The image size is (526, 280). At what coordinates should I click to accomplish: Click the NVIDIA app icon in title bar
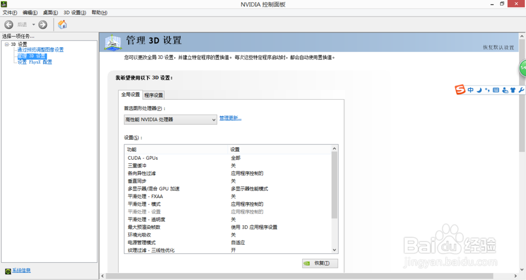(4, 4)
